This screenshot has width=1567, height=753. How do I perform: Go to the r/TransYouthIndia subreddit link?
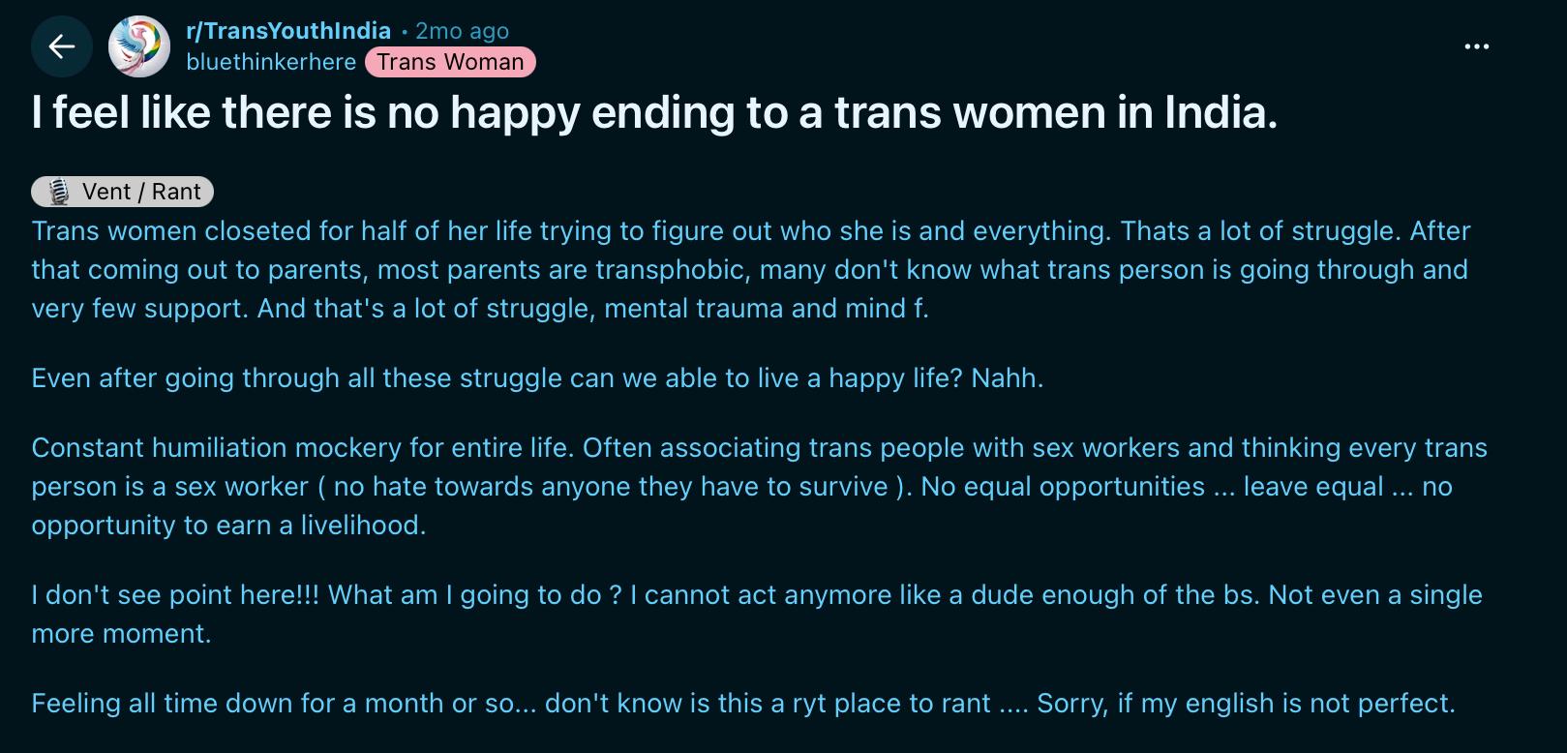point(288,31)
